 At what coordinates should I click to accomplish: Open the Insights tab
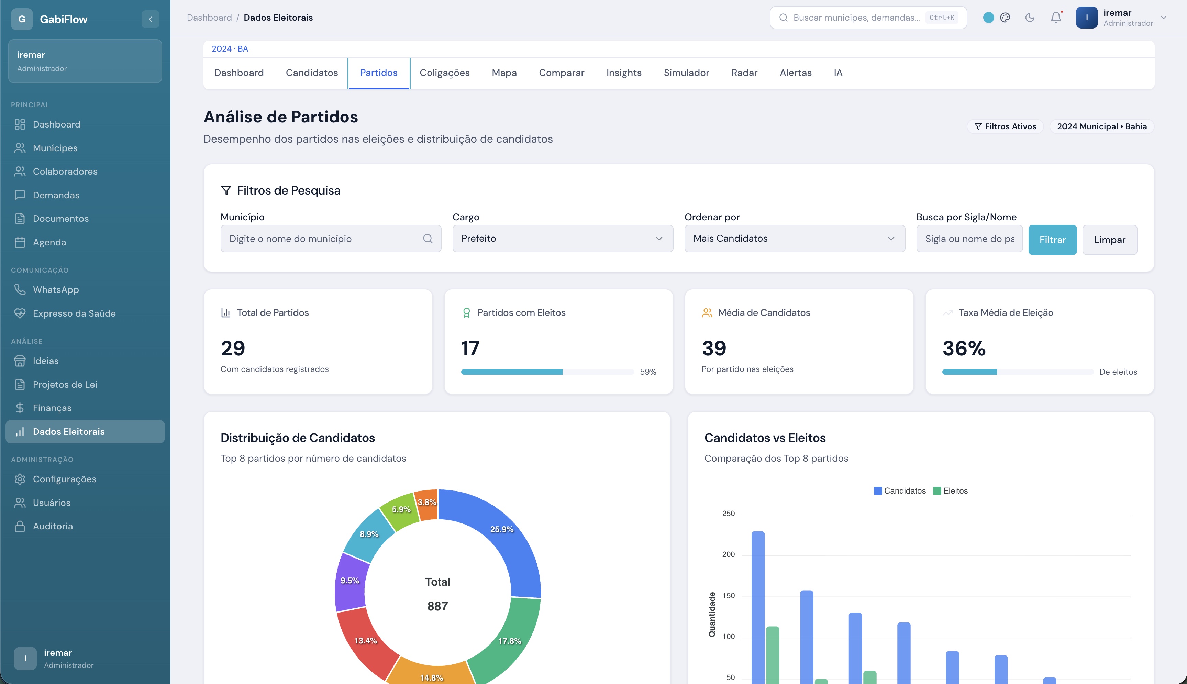(x=624, y=73)
